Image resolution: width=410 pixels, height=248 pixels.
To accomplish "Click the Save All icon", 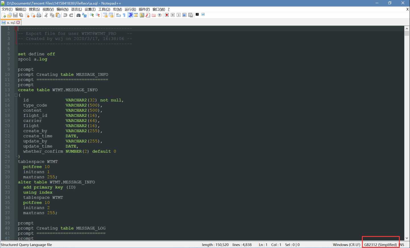I will (x=21, y=15).
